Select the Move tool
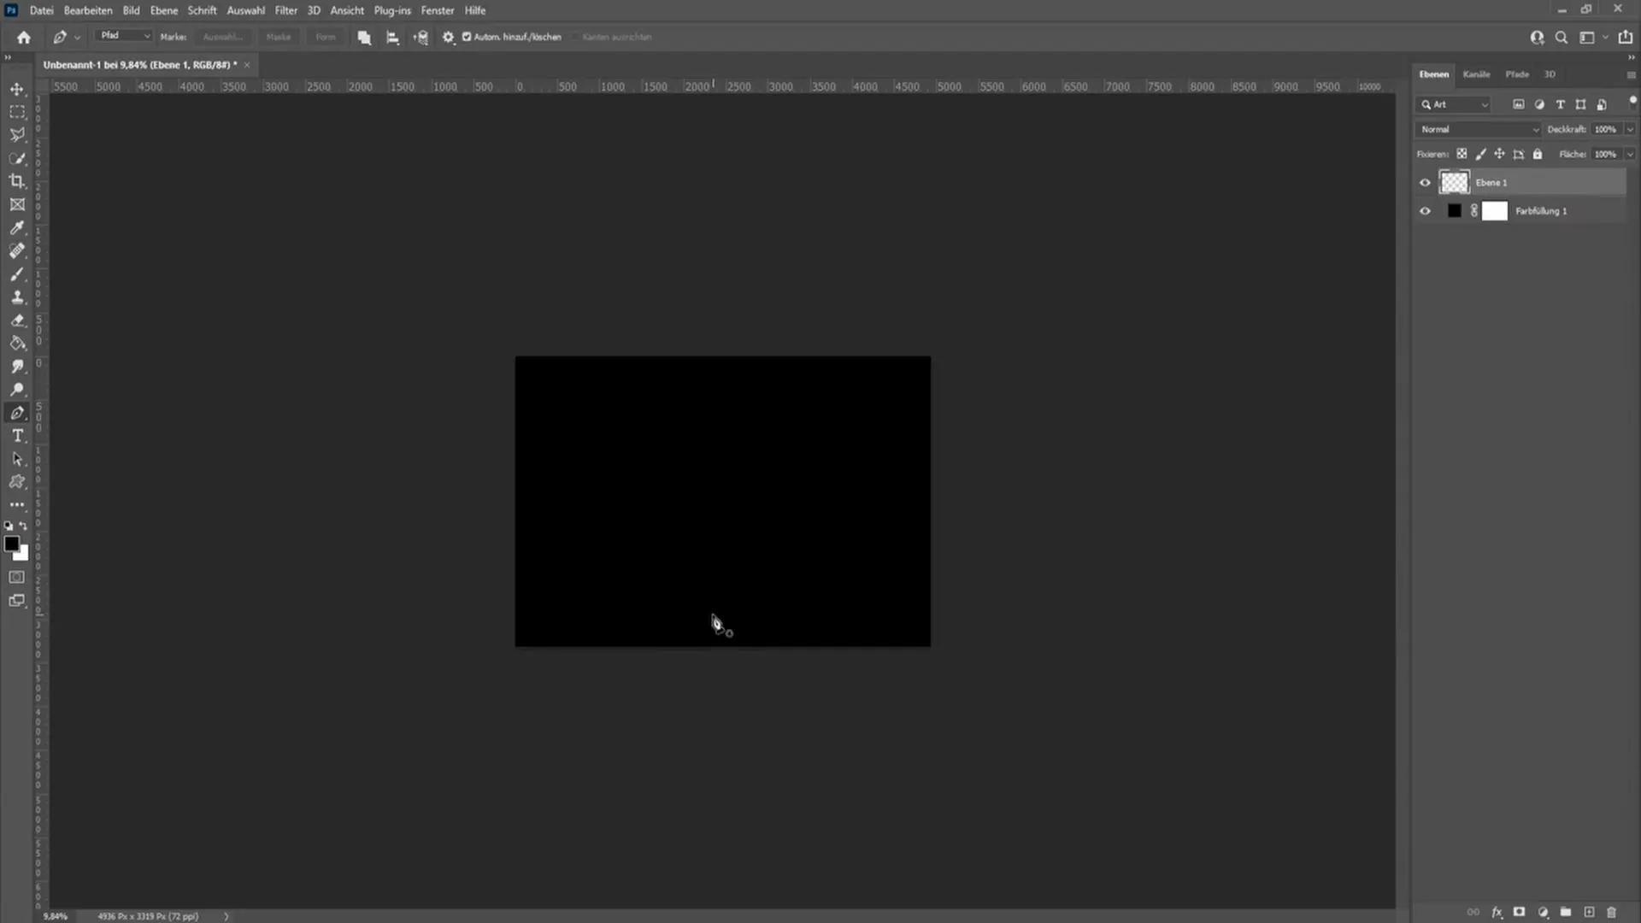The width and height of the screenshot is (1641, 923). click(x=17, y=89)
